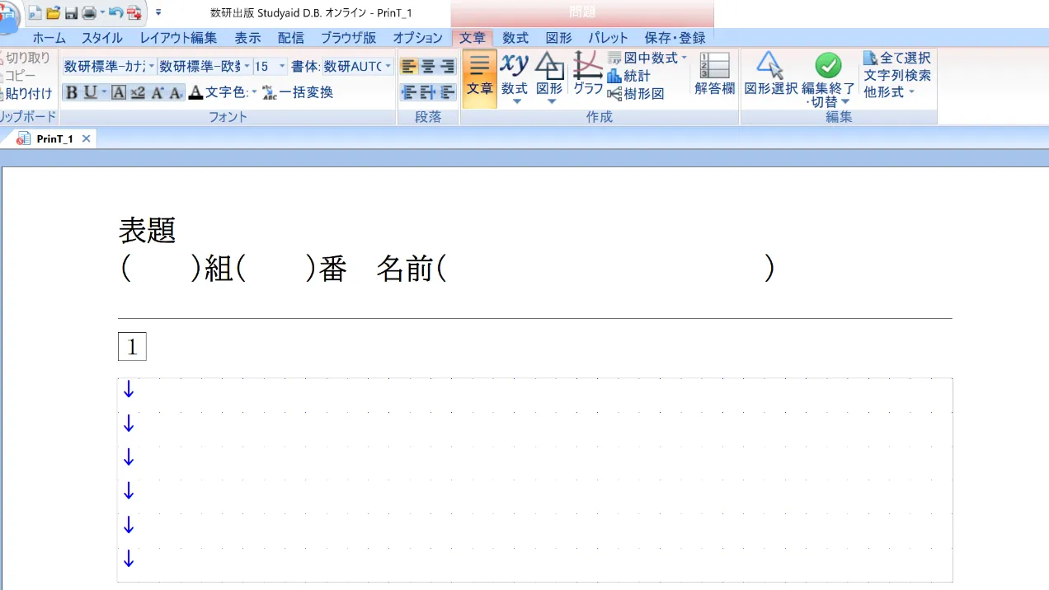Open the 文字色 text color dropdown arrow

click(256, 92)
